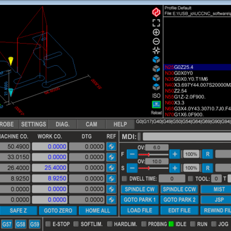The width and height of the screenshot is (231, 231).
Task: Click EDIT FILE button
Action: 179,211
